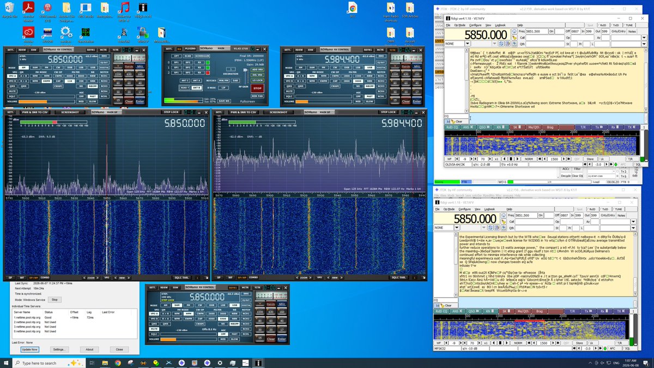
Task: Open the Configure menu in upper fldigi
Action: (x=475, y=25)
